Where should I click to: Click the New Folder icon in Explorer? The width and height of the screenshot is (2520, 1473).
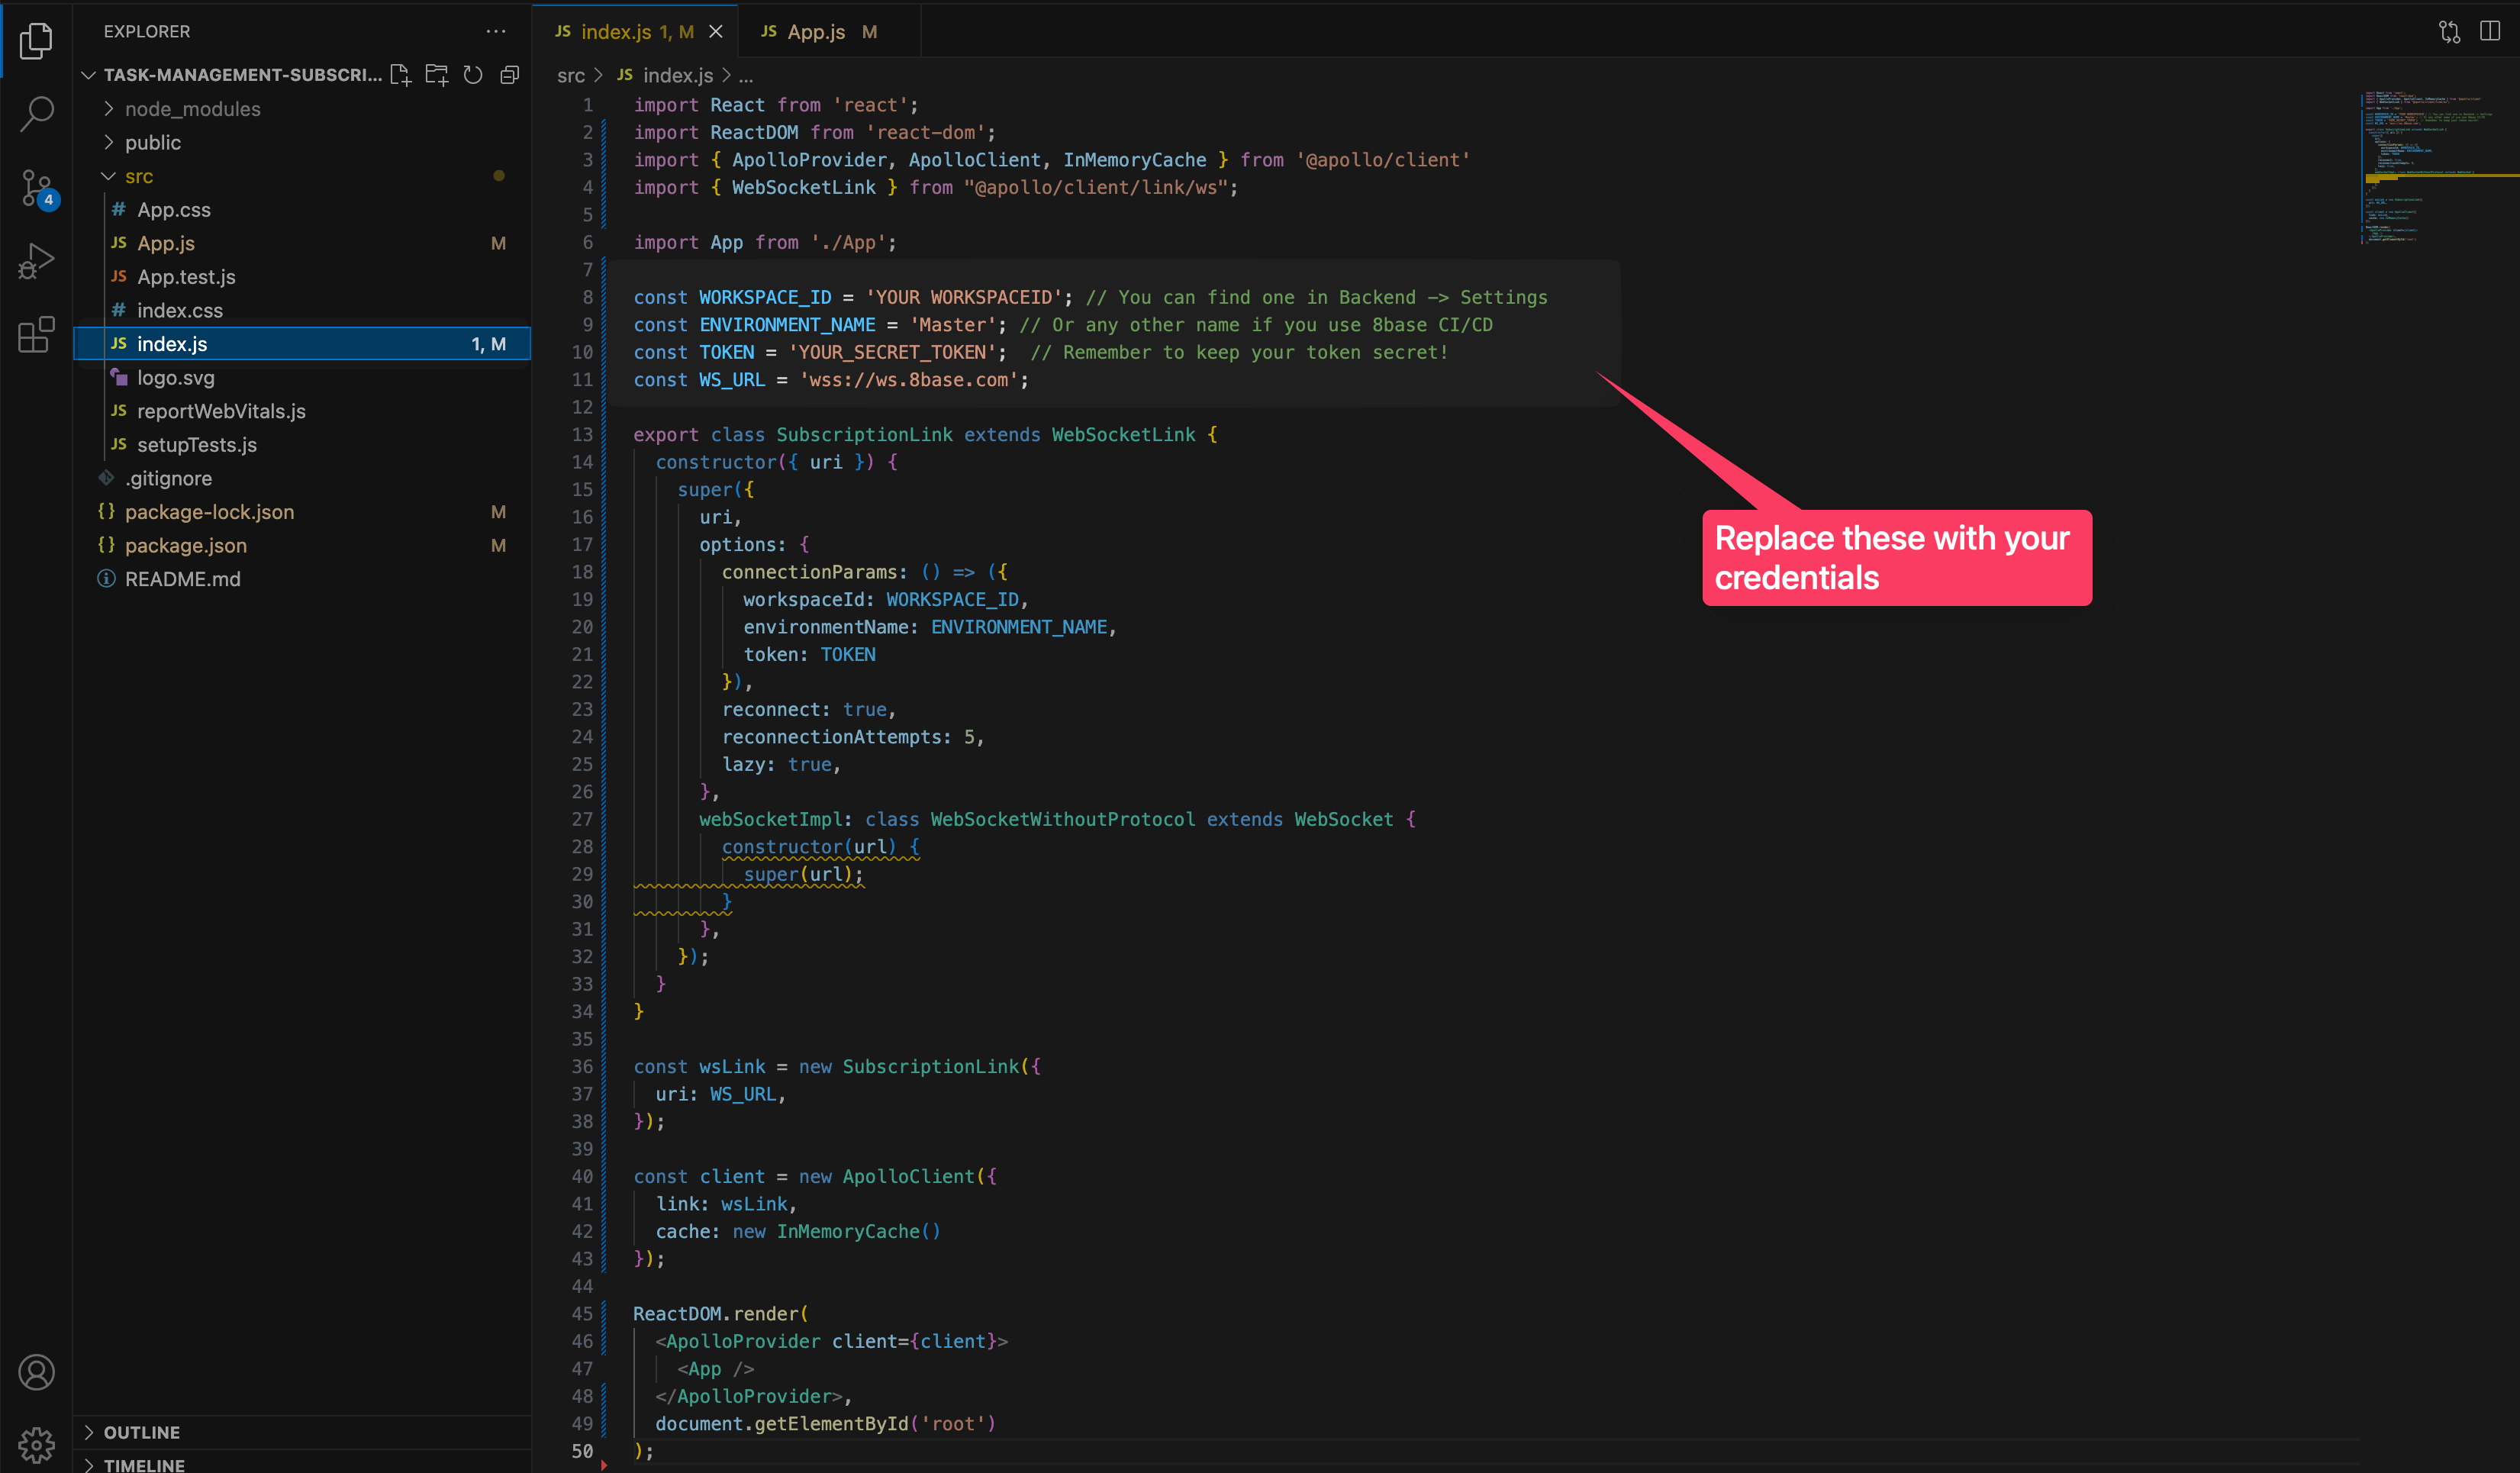[437, 75]
